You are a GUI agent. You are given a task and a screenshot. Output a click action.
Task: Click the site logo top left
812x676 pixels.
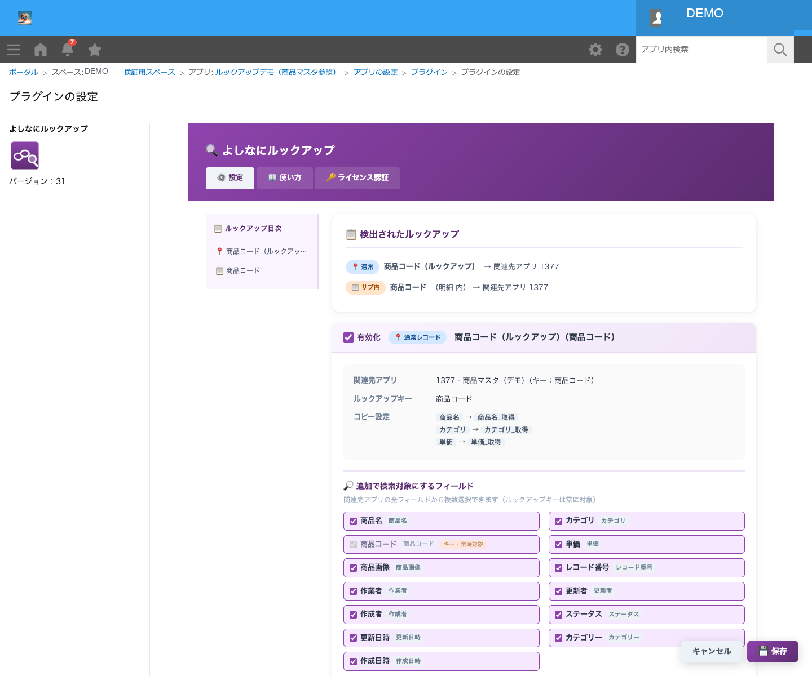tap(25, 18)
